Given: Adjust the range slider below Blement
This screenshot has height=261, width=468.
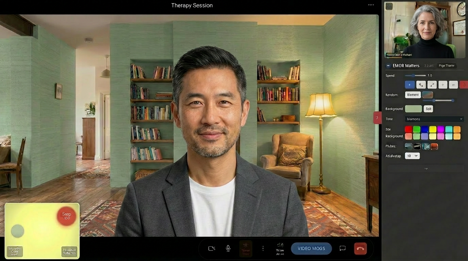Looking at the screenshot, I should [438, 100].
